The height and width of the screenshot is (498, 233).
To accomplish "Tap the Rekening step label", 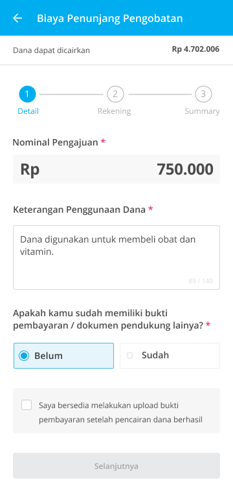I will coord(114,111).
